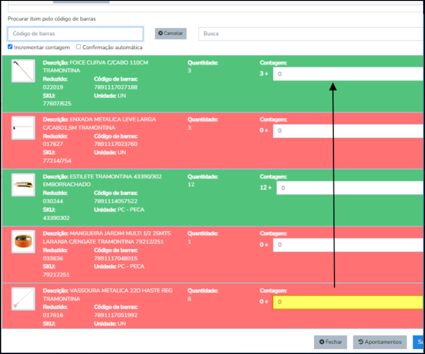This screenshot has width=425, height=354.
Task: Focus the Busca search field
Action: [x=310, y=34]
